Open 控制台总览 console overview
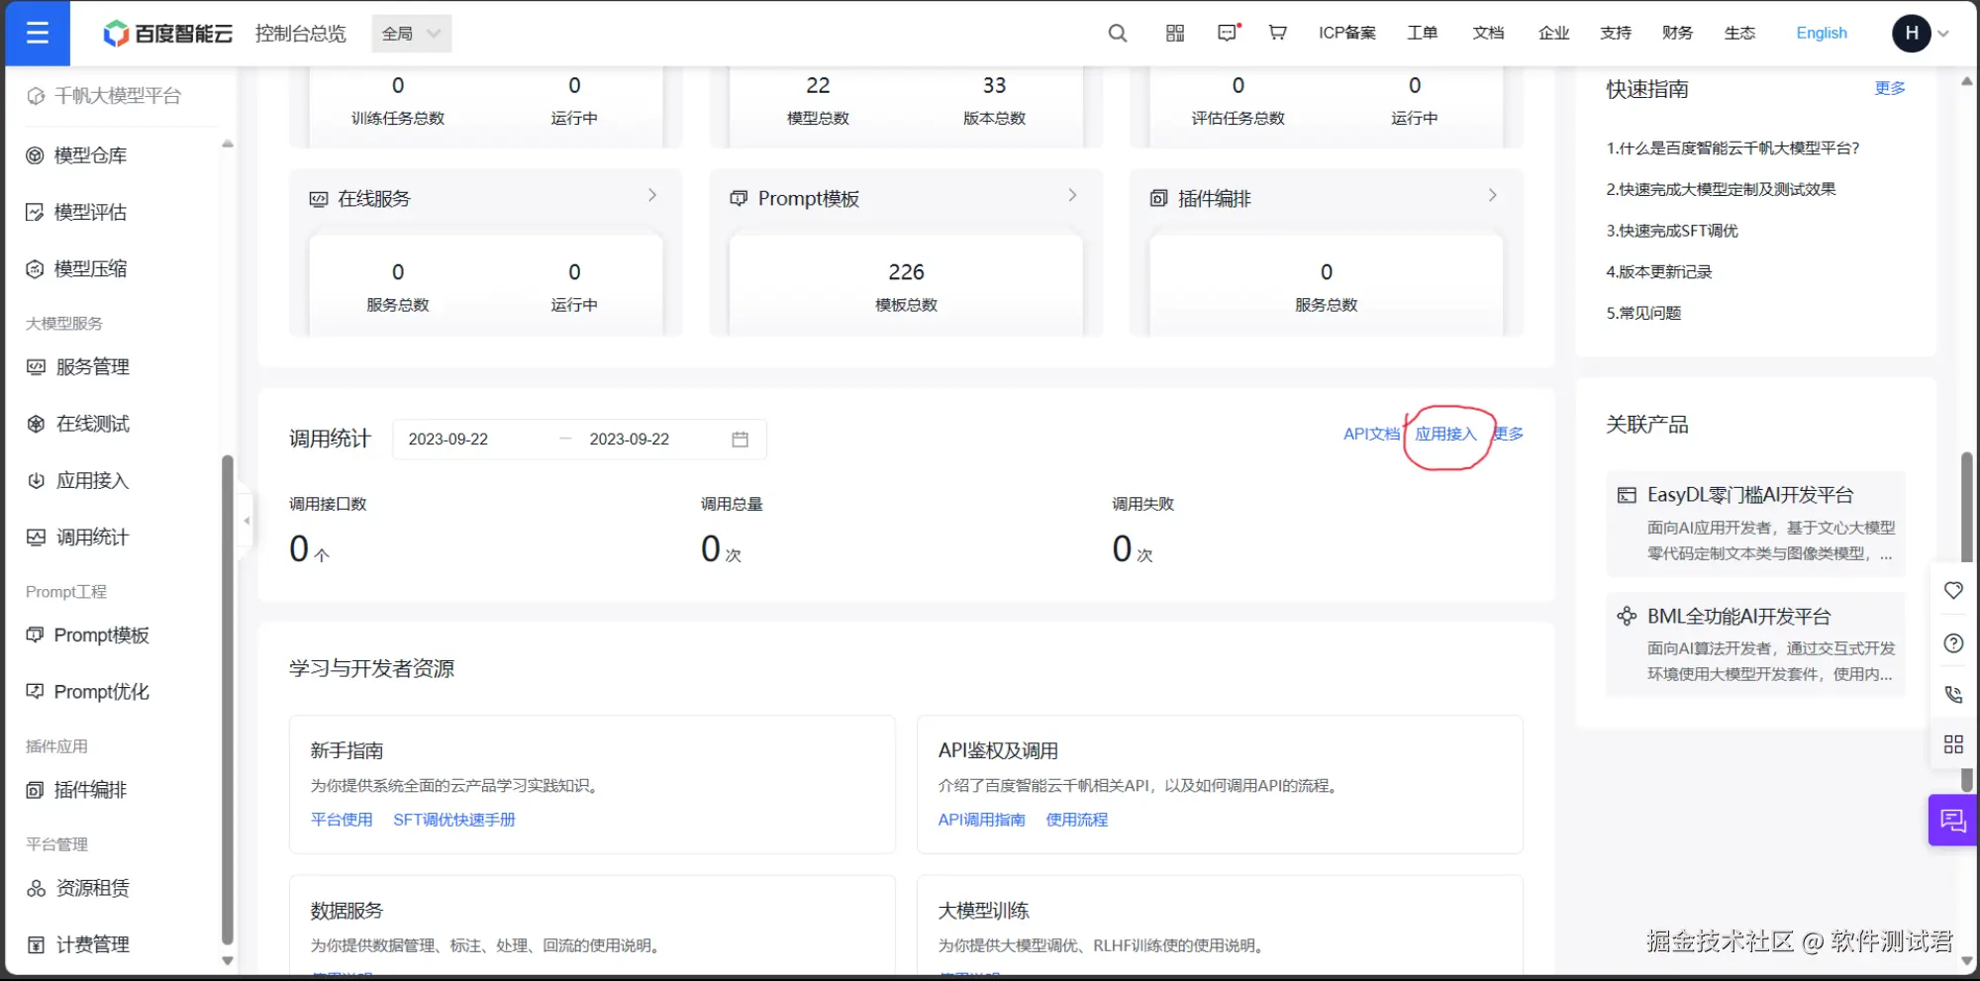The image size is (1980, 981). click(x=301, y=34)
